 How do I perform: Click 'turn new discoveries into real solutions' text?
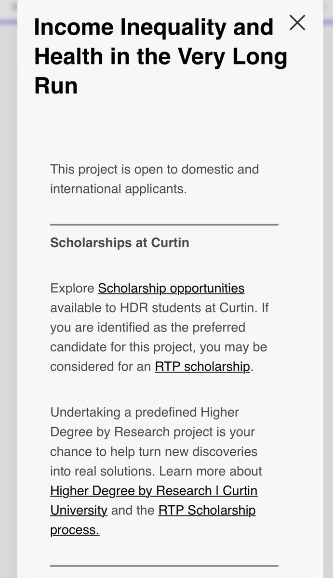coord(154,461)
